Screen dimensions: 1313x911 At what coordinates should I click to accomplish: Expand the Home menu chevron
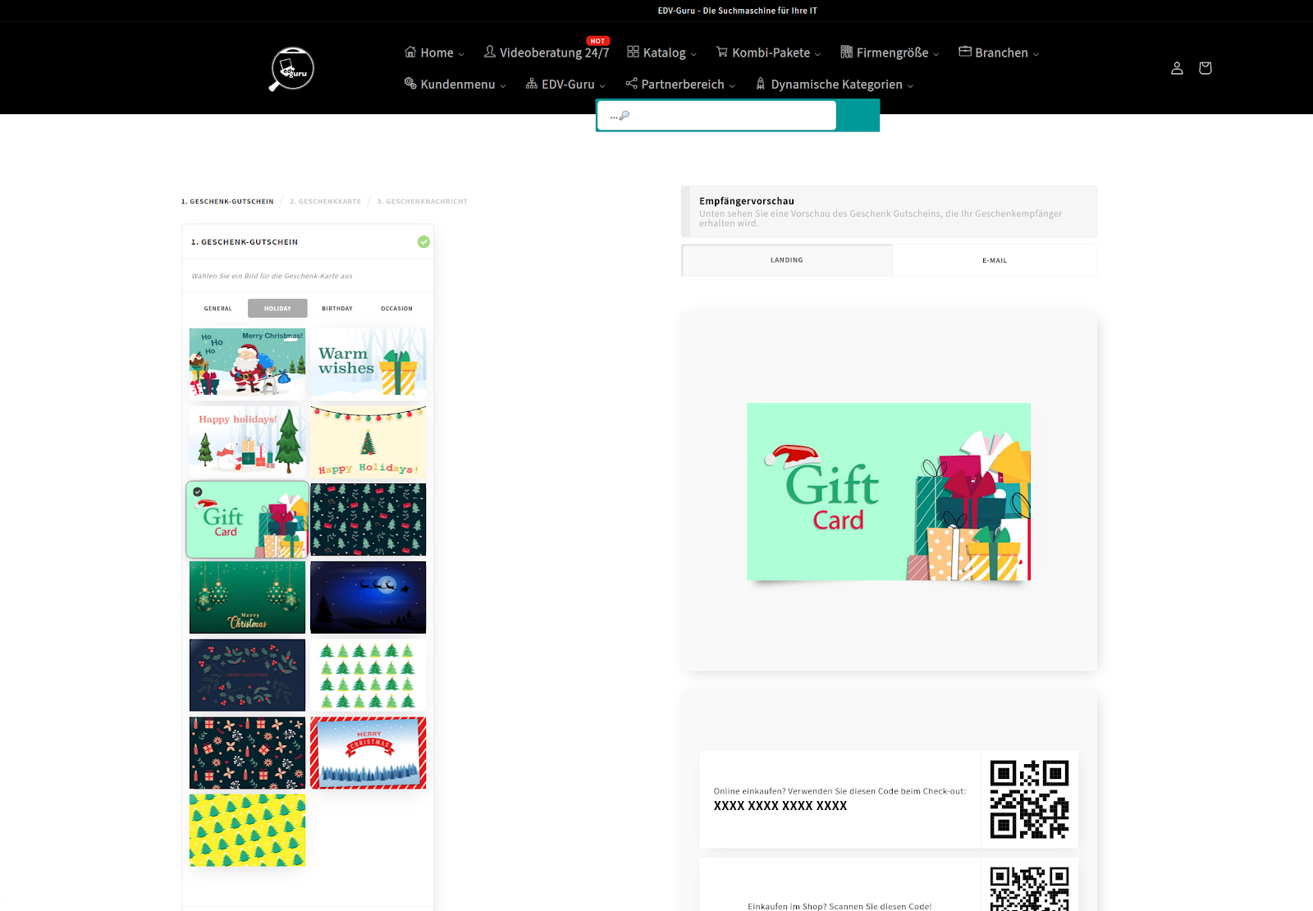point(461,54)
